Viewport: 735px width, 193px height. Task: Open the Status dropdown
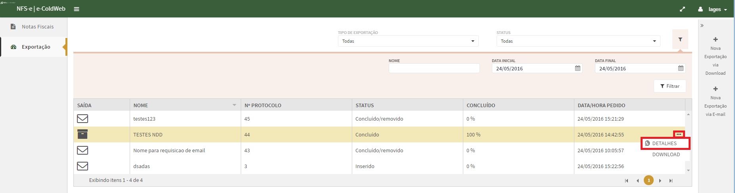pyautogui.click(x=578, y=41)
